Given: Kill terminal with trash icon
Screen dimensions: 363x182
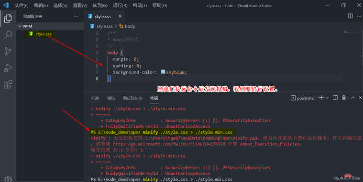Looking at the screenshot, I should (344, 98).
